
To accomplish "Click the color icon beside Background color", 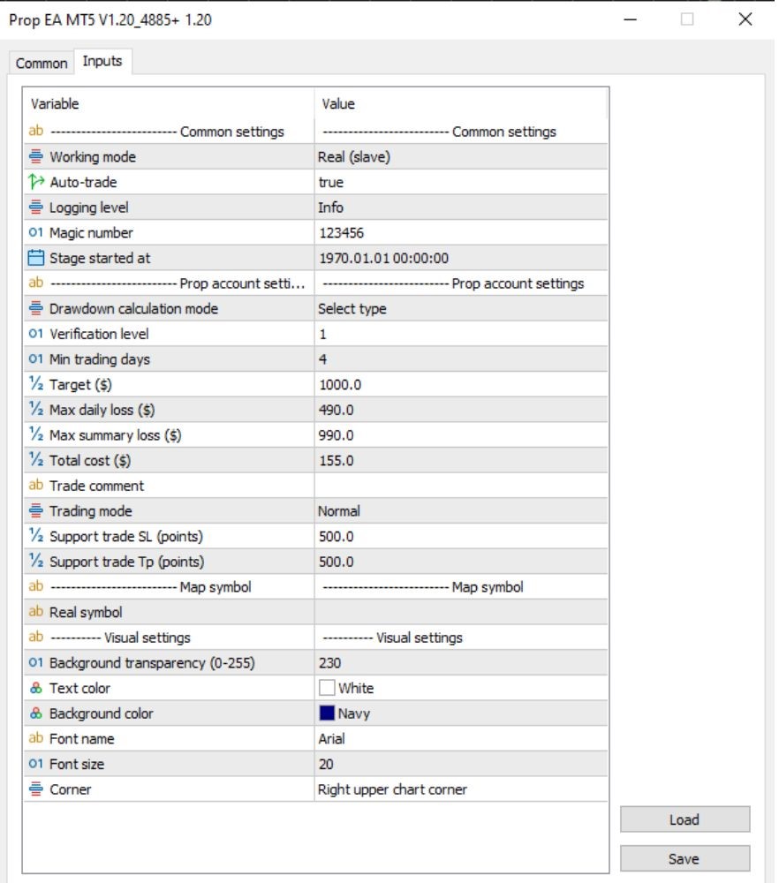I will point(35,713).
